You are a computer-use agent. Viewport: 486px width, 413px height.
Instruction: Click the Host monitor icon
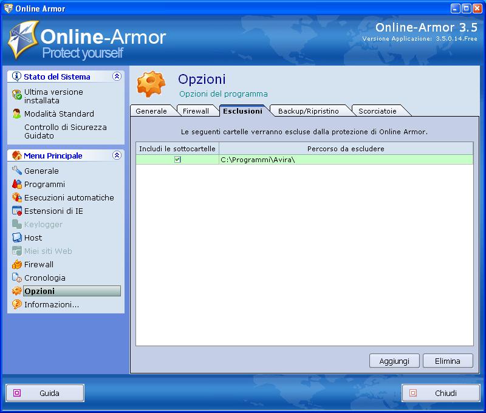17,237
